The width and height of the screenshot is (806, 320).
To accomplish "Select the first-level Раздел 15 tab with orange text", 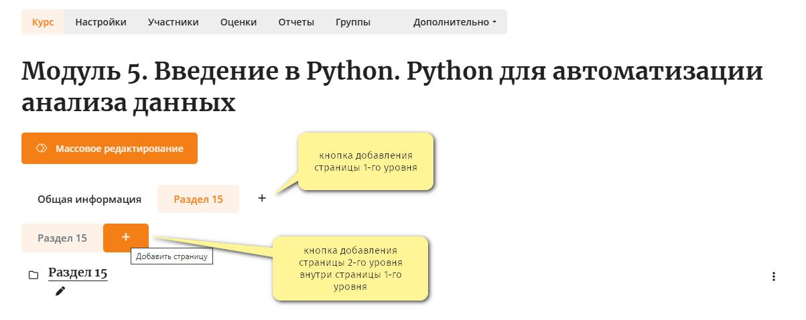I will [198, 199].
